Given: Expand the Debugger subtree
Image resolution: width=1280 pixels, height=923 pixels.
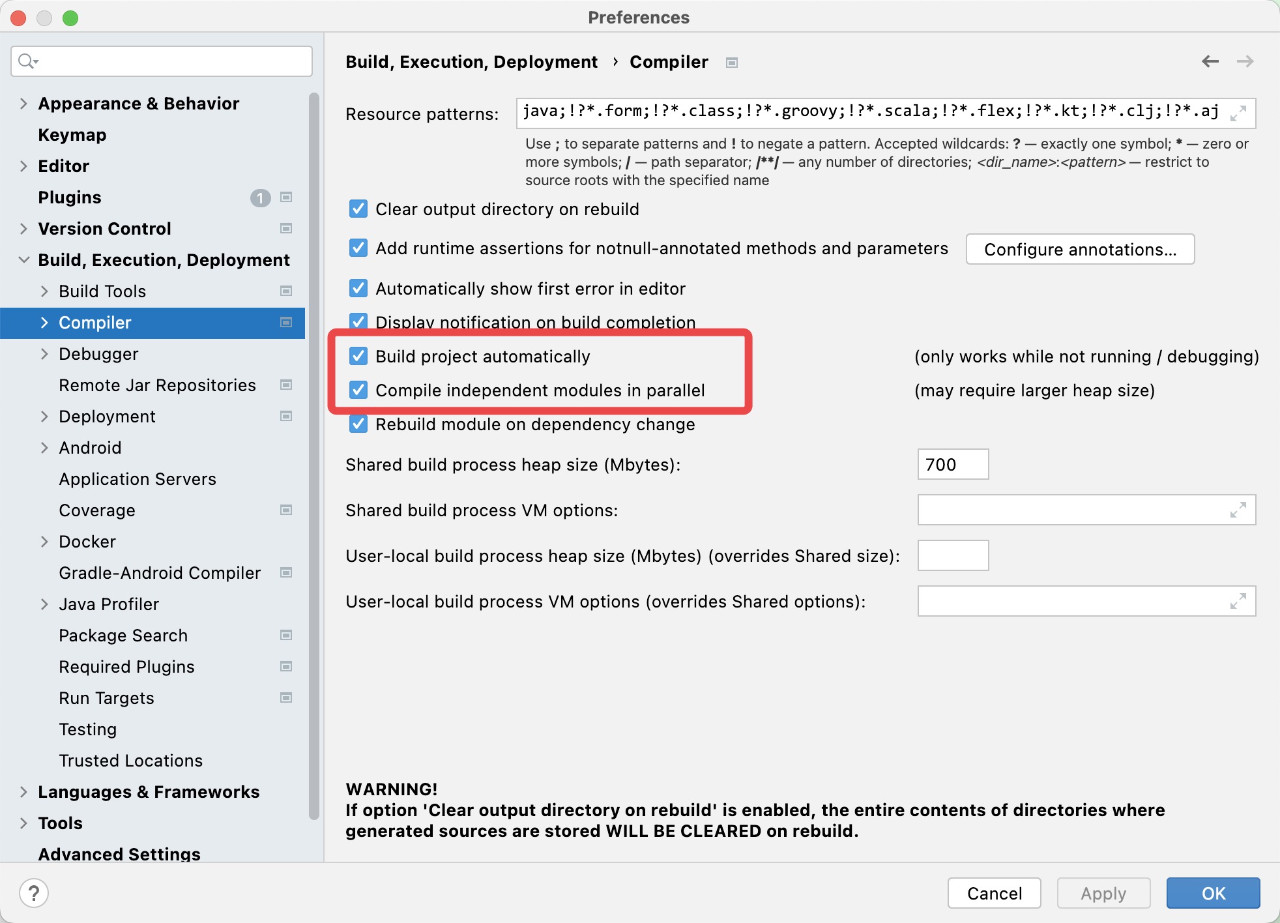Looking at the screenshot, I should pyautogui.click(x=44, y=354).
